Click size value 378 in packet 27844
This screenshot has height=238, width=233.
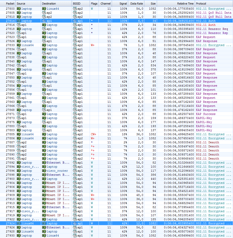click(153, 69)
